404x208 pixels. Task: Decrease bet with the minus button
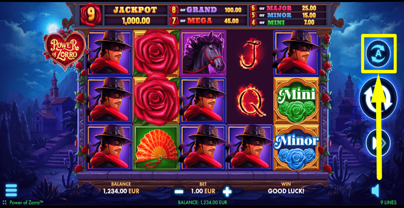coord(179,191)
